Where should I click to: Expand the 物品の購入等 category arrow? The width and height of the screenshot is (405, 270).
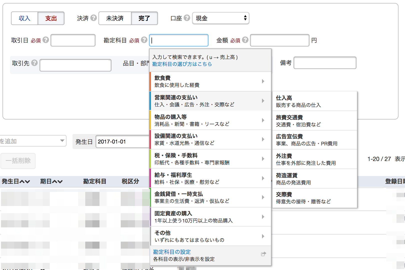pos(263,120)
